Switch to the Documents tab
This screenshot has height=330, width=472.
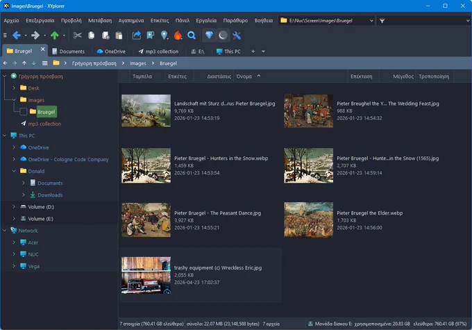pos(68,51)
